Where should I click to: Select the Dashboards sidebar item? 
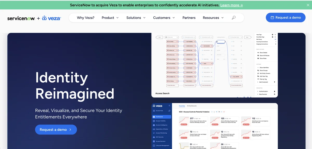162,117
